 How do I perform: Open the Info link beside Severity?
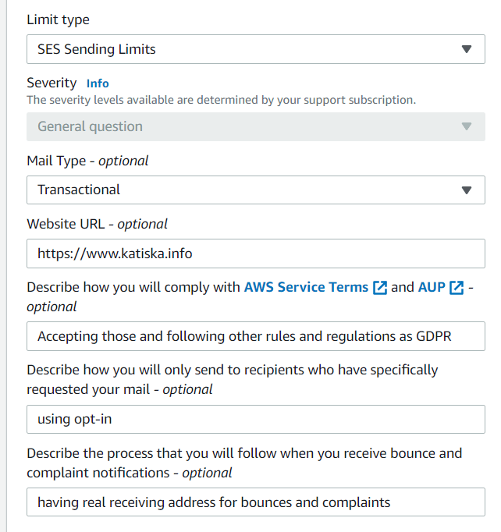tap(98, 83)
